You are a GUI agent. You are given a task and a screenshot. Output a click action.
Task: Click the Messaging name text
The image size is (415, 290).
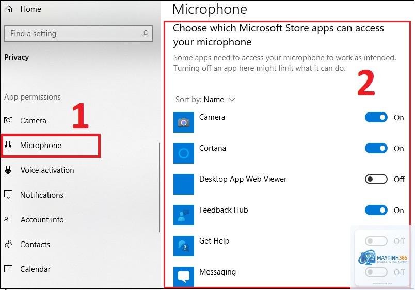point(217,272)
